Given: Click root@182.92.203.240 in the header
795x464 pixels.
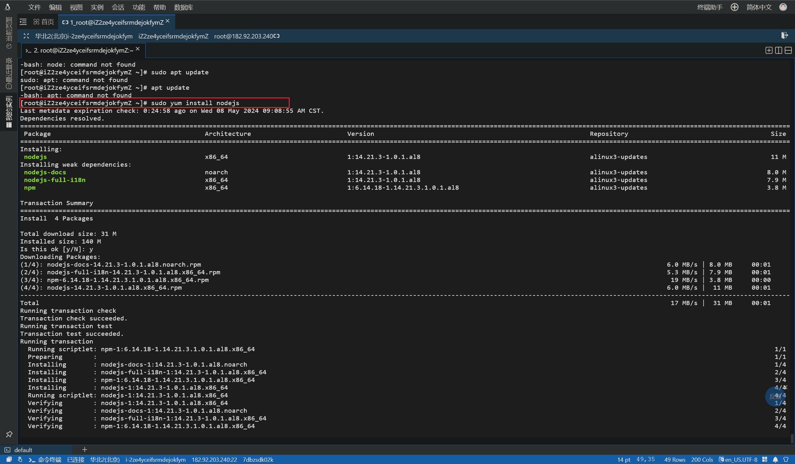Looking at the screenshot, I should (x=243, y=36).
